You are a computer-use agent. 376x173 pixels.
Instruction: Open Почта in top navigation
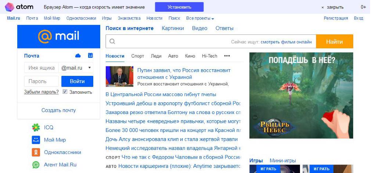click(x=32, y=18)
